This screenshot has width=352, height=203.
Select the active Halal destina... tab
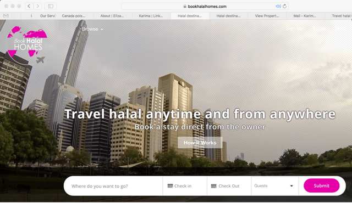190,16
